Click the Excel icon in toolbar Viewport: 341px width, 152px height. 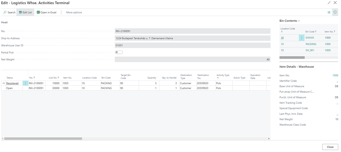(x=38, y=12)
